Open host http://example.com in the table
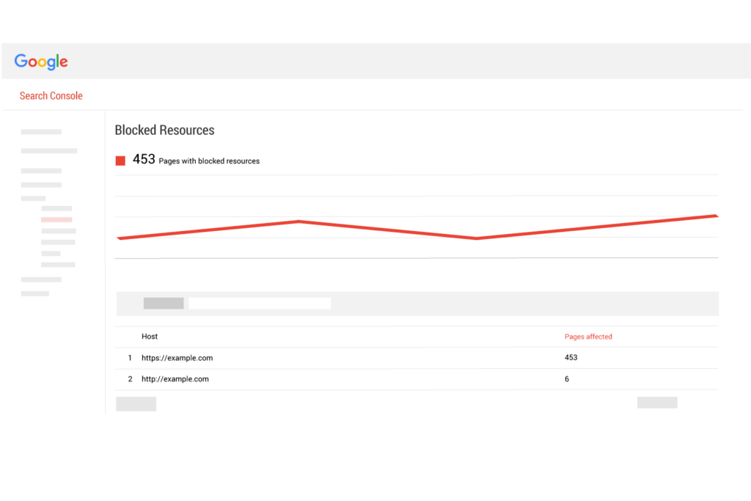751x501 pixels. [175, 379]
